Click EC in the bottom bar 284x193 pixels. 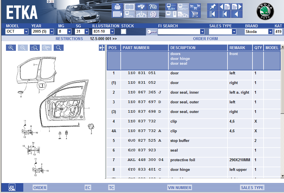tap(88, 188)
